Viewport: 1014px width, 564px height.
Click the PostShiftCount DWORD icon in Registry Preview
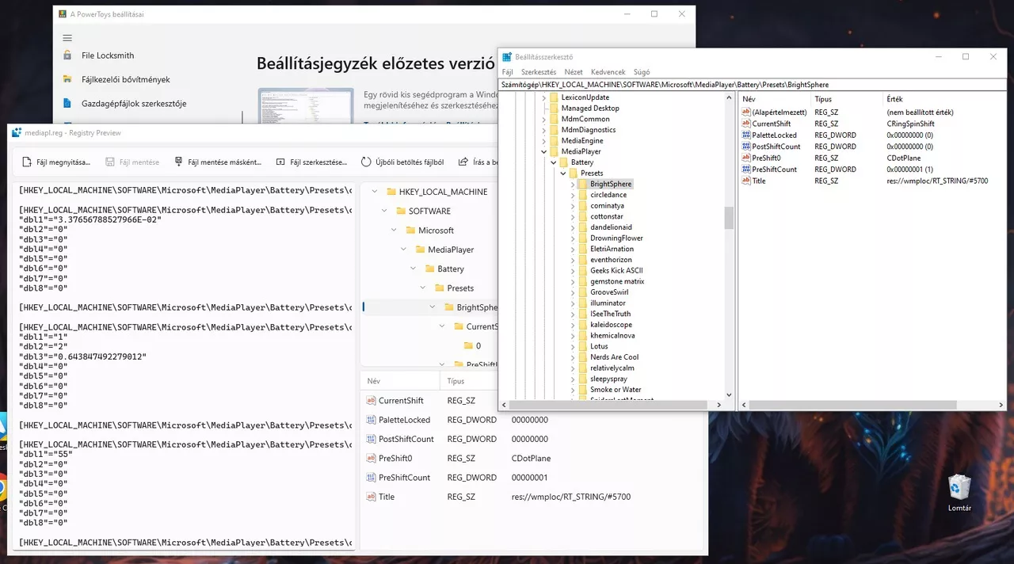point(372,439)
